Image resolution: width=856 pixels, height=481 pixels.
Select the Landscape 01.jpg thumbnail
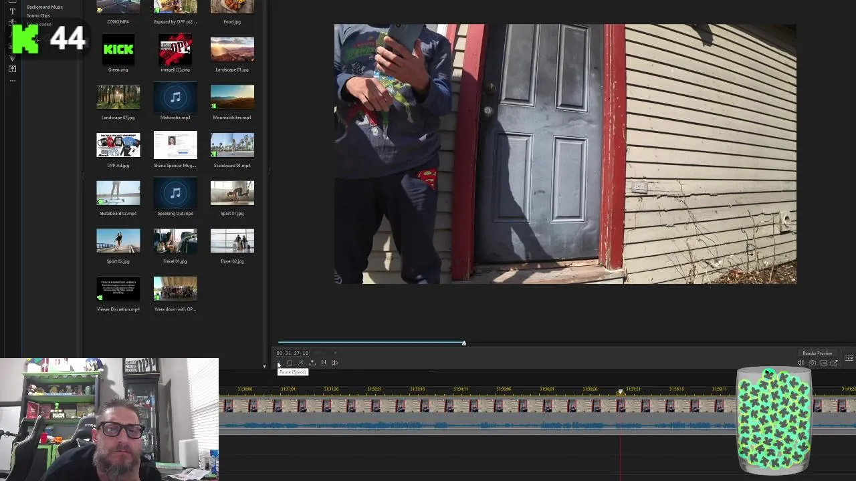[x=232, y=49]
